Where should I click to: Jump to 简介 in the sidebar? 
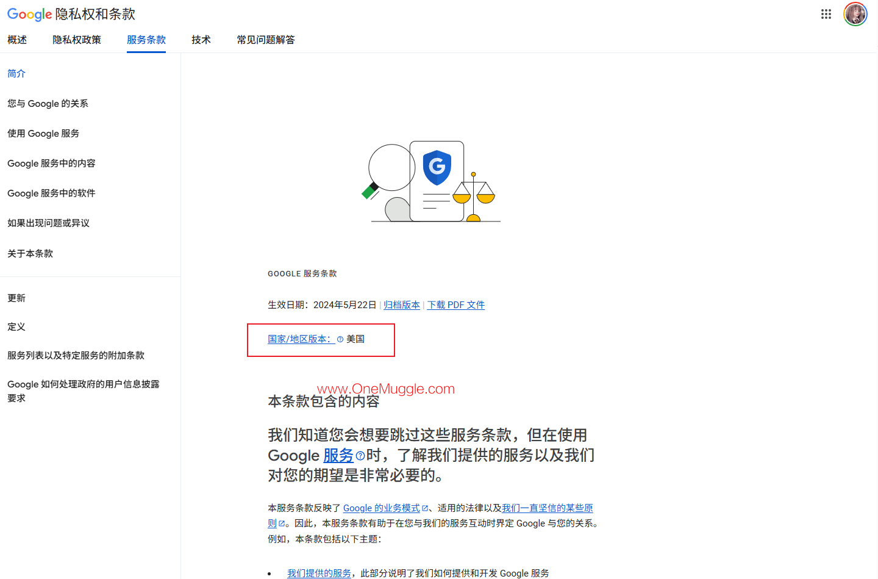click(16, 73)
